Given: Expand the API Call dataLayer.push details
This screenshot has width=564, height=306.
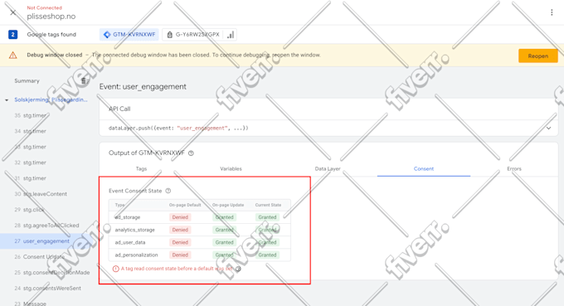Looking at the screenshot, I should [548, 128].
